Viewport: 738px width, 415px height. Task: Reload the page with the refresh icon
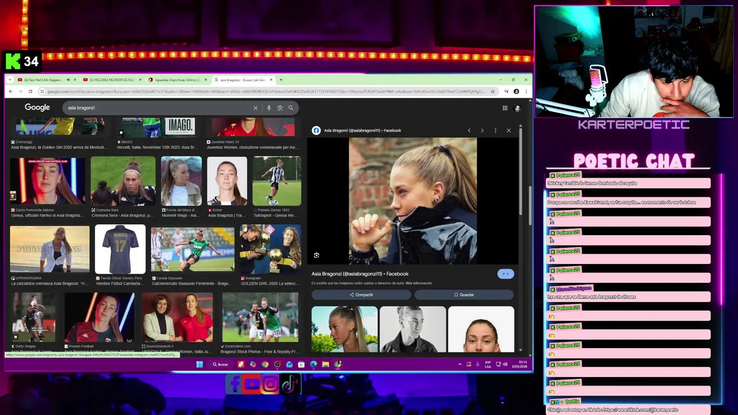pos(29,91)
